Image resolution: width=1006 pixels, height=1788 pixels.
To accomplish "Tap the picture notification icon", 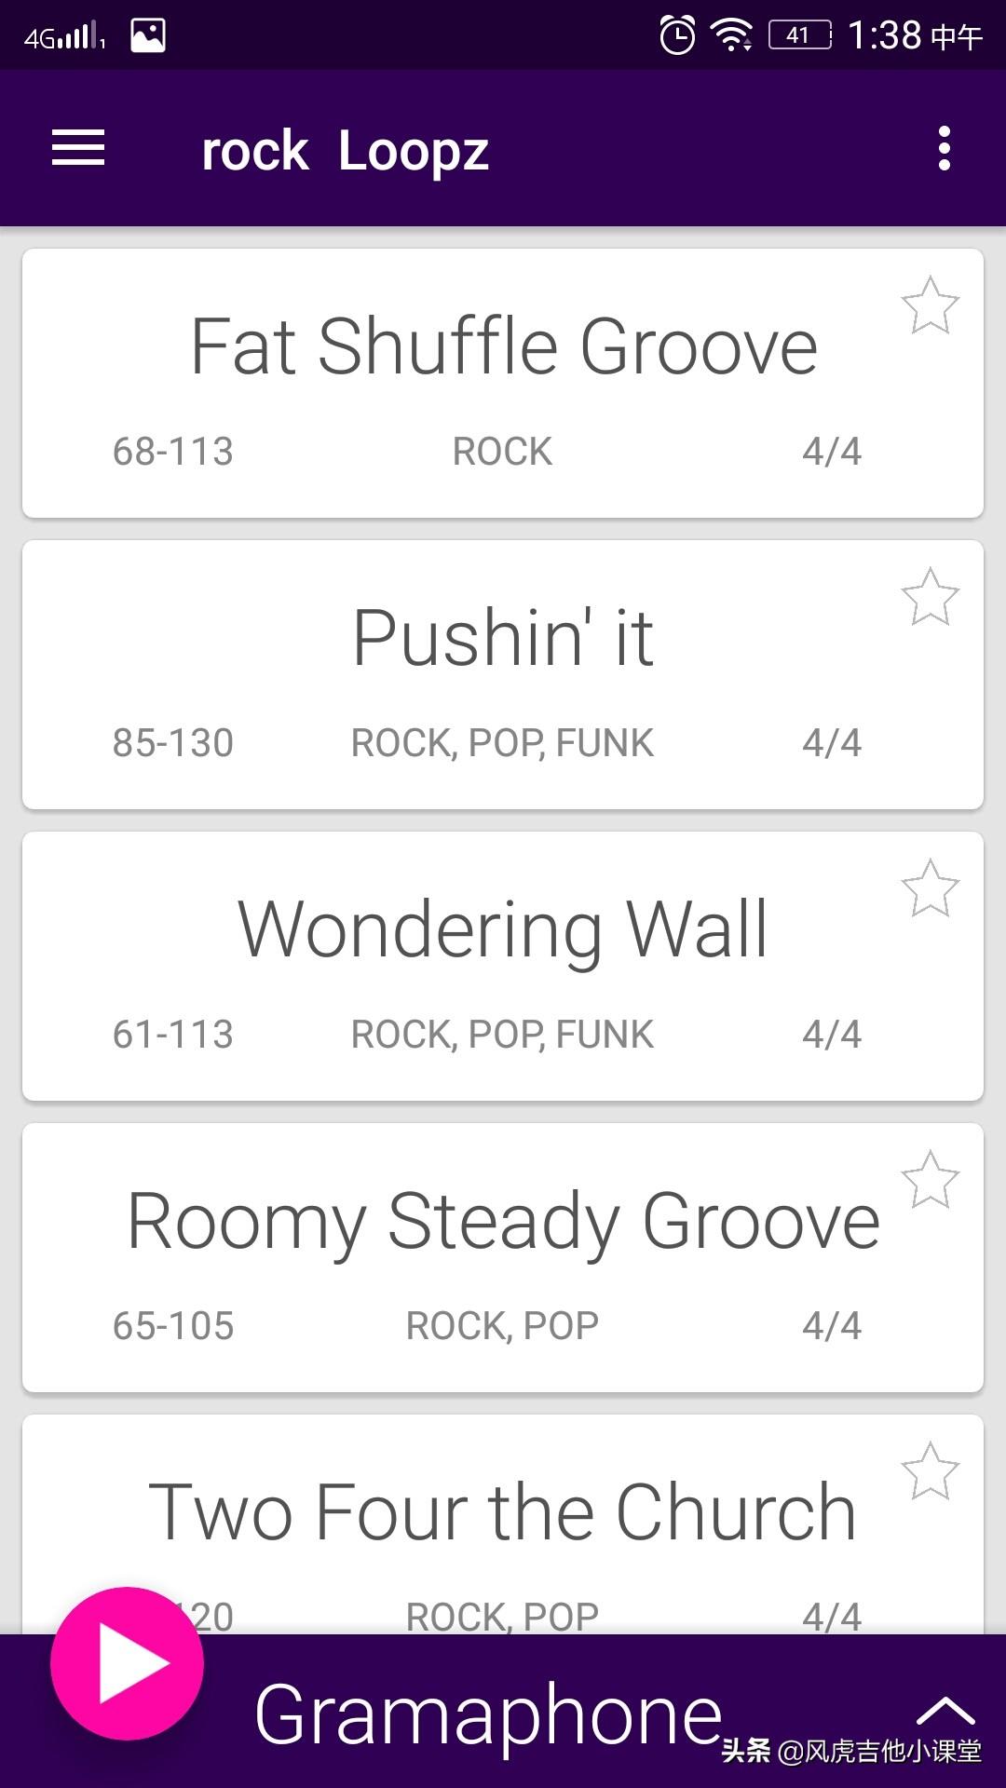I will pyautogui.click(x=148, y=35).
